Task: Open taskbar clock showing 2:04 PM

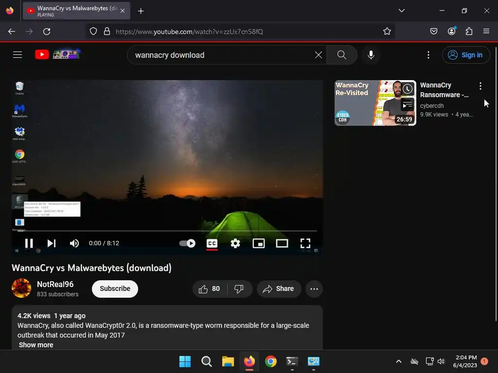Action: point(465,361)
